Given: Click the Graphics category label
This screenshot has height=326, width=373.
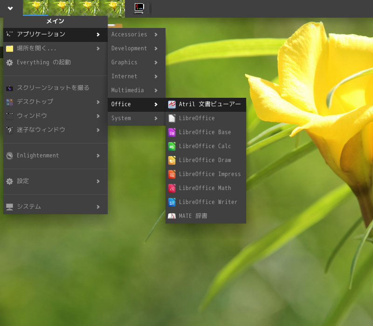Looking at the screenshot, I should 124,62.
